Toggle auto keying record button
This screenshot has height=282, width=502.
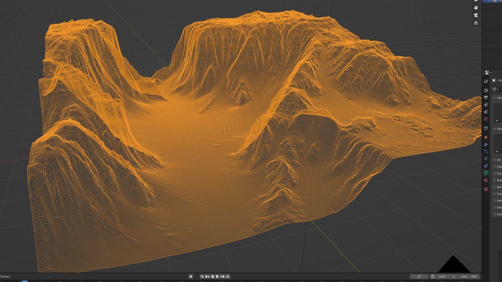[191, 277]
